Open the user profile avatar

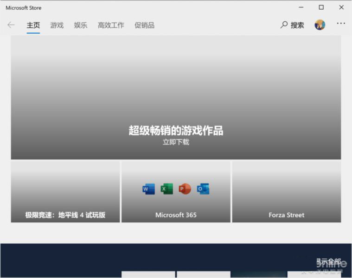point(320,25)
